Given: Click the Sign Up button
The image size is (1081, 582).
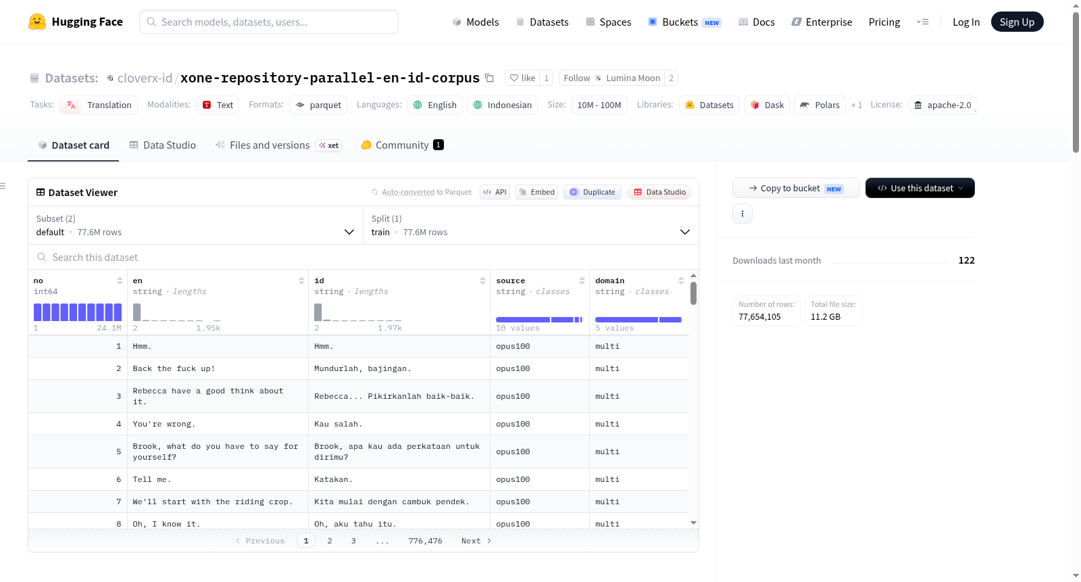Looking at the screenshot, I should (1017, 22).
